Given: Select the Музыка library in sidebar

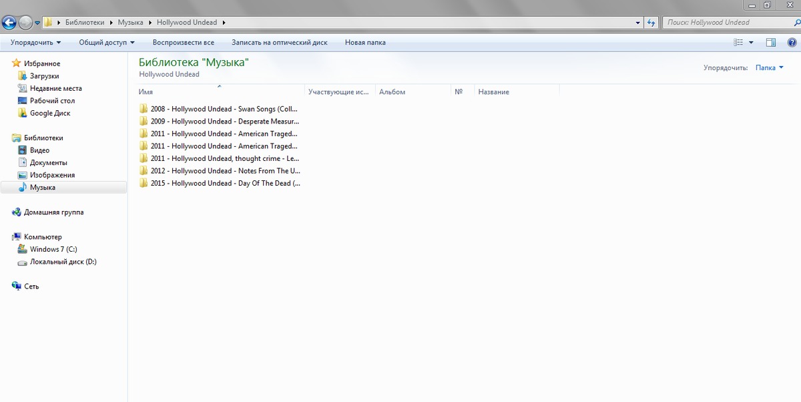Looking at the screenshot, I should pos(63,188).
